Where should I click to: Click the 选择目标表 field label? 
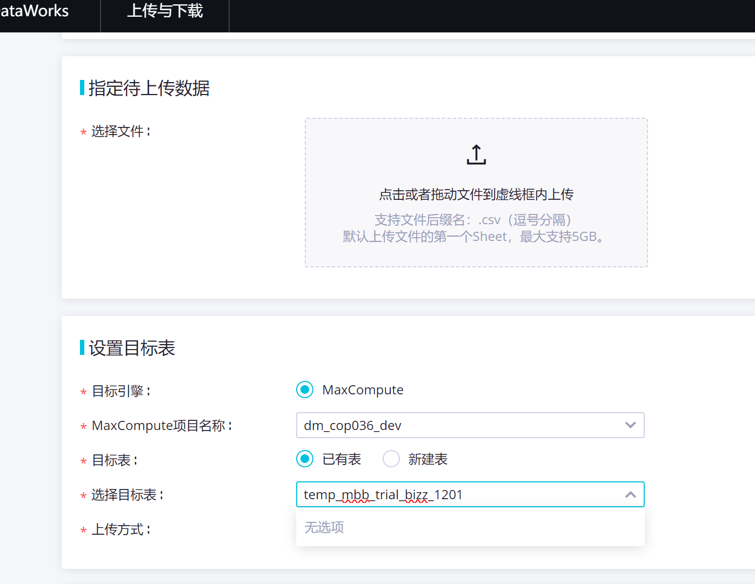[128, 495]
